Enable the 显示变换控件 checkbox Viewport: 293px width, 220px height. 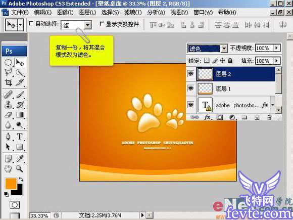pos(102,24)
